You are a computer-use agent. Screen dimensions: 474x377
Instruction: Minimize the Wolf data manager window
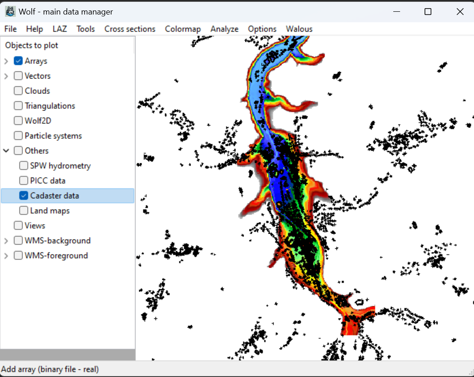pyautogui.click(x=396, y=12)
